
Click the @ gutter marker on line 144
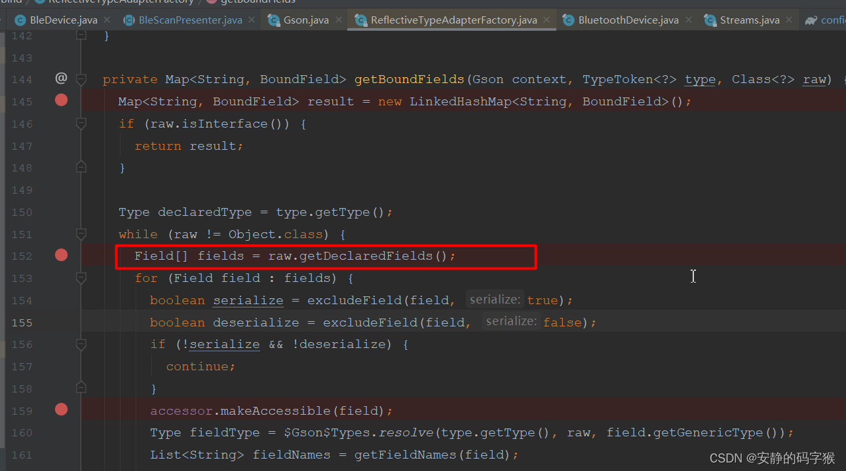[x=61, y=78]
